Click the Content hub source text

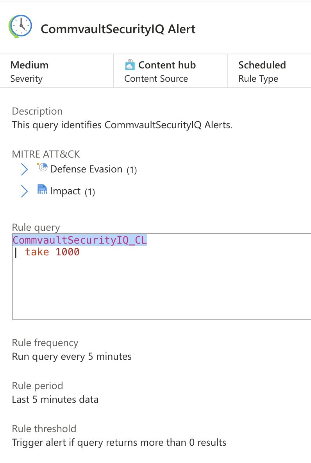(x=167, y=65)
